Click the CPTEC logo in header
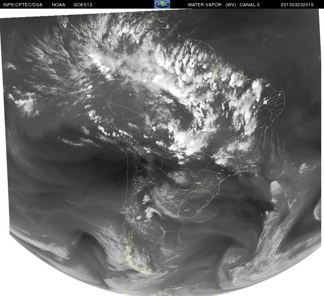 [x=162, y=4]
